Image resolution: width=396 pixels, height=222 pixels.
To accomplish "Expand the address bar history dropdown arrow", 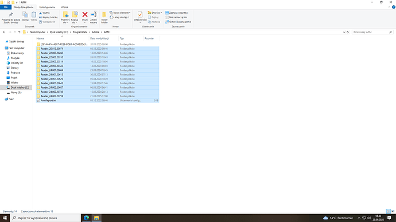I will pos(344,32).
